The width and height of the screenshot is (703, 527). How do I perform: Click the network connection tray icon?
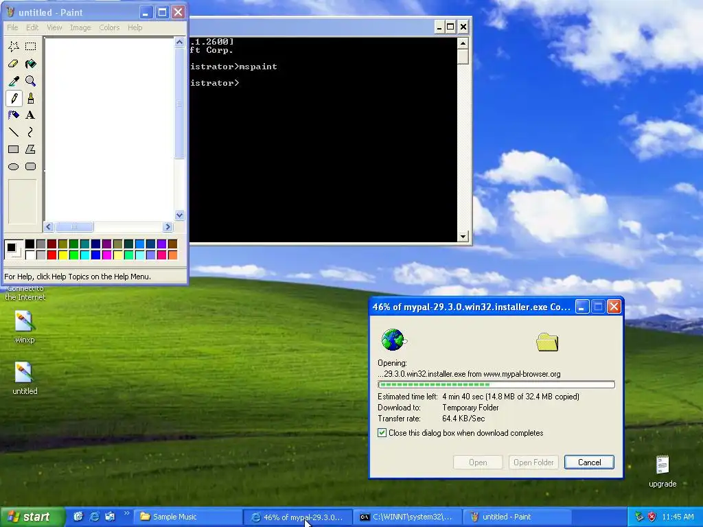click(639, 517)
